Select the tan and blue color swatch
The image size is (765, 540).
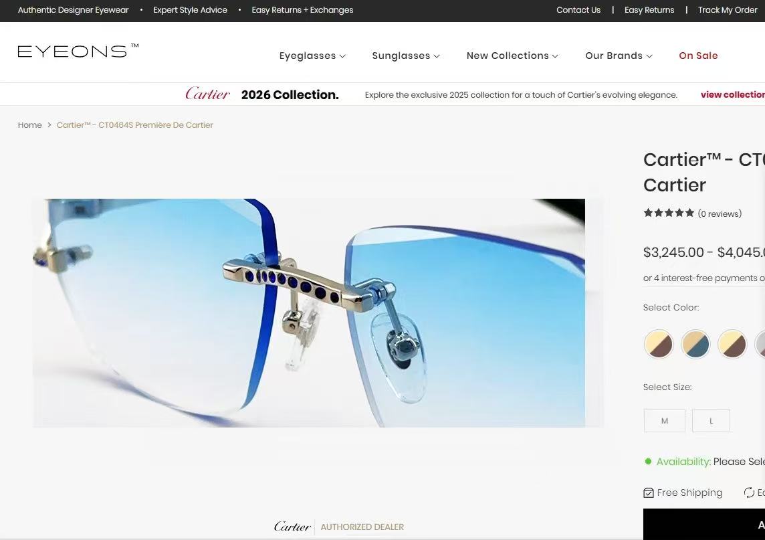[x=695, y=344]
